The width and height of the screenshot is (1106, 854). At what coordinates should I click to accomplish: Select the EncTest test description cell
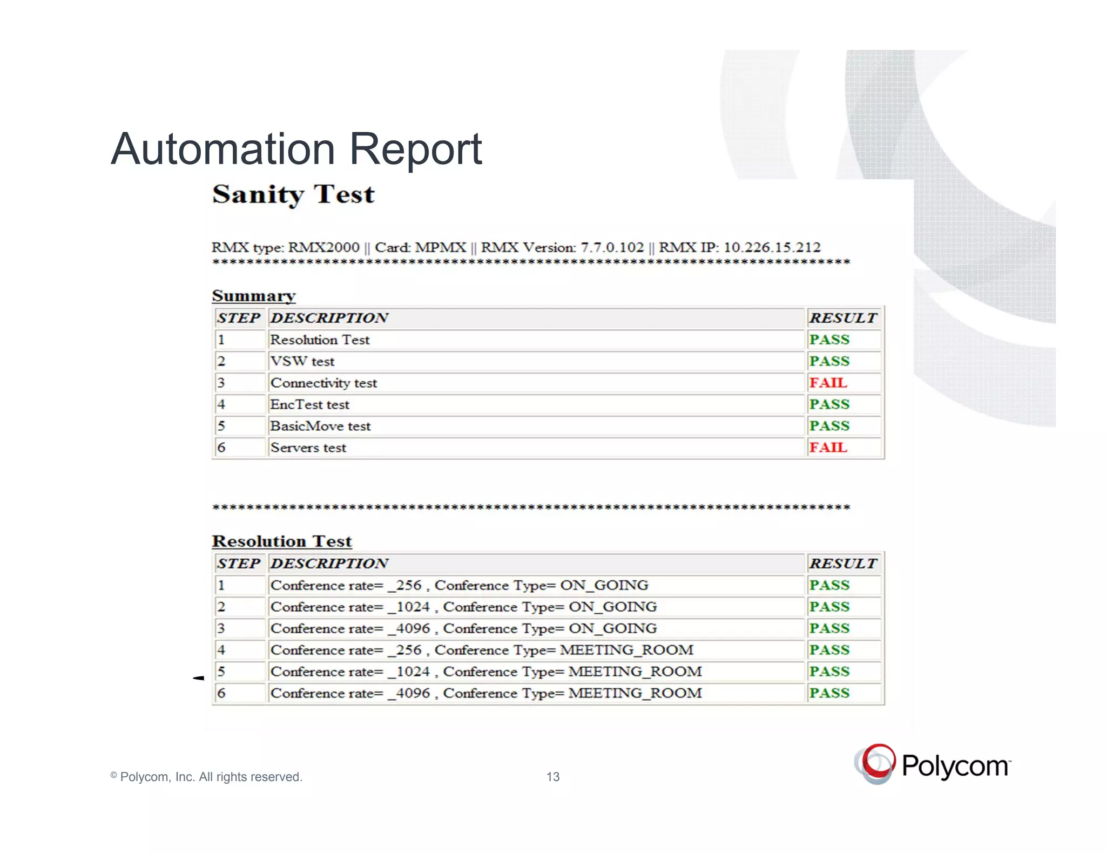pos(536,404)
